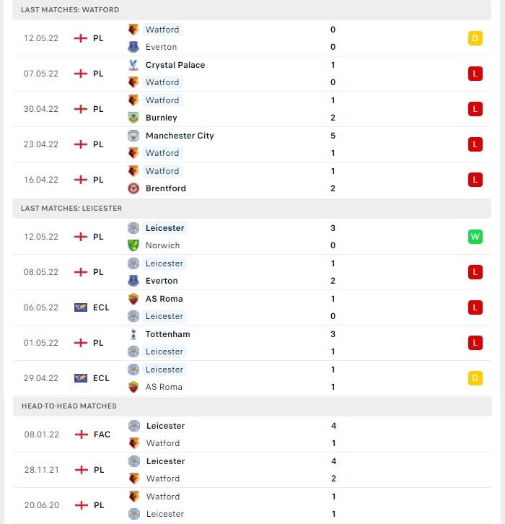Open the Last Matches: Watford section header
The image size is (505, 524).
(252, 9)
